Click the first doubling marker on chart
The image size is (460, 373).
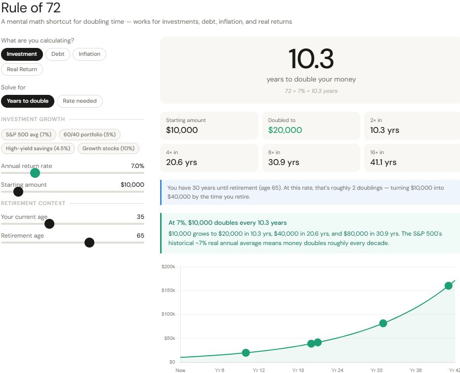(x=246, y=353)
